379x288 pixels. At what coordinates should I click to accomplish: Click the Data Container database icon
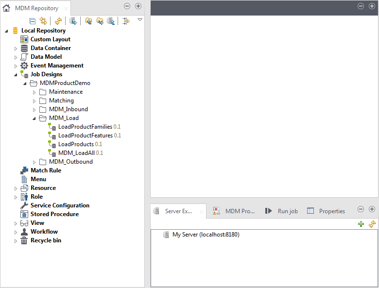[24, 48]
